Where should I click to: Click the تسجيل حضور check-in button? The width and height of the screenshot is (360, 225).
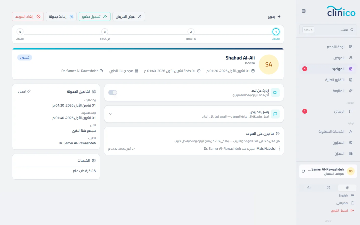pyautogui.click(x=94, y=16)
